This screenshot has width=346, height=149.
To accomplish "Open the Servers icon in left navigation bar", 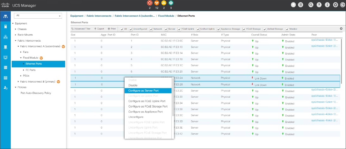I will pyautogui.click(x=5, y=27).
